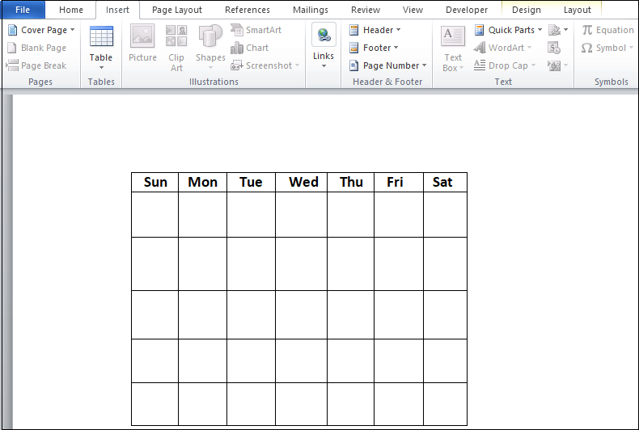Open the Clip Art pane

176,48
